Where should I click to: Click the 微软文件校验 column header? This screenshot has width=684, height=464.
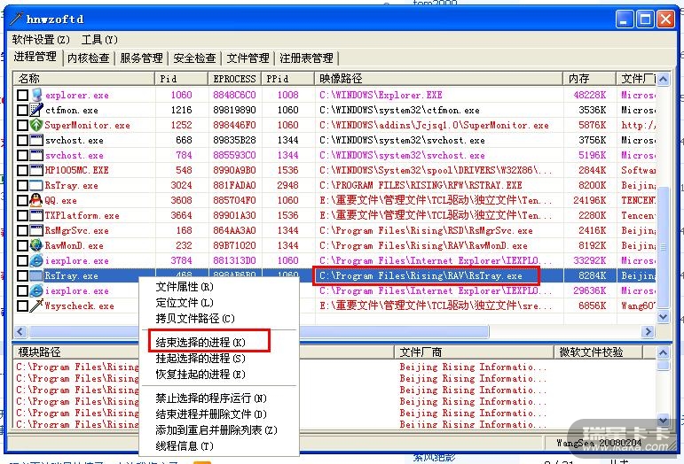[x=599, y=352]
